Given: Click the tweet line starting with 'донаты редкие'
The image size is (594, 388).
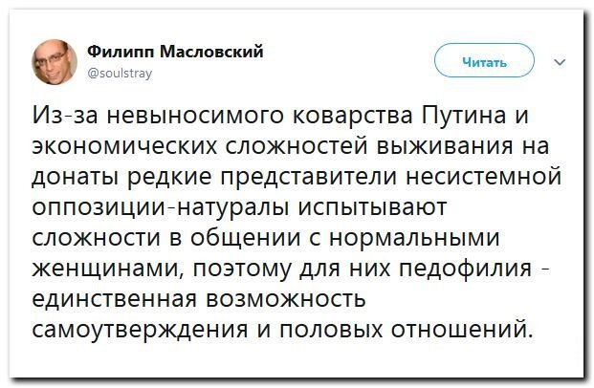Looking at the screenshot, I should (x=297, y=177).
